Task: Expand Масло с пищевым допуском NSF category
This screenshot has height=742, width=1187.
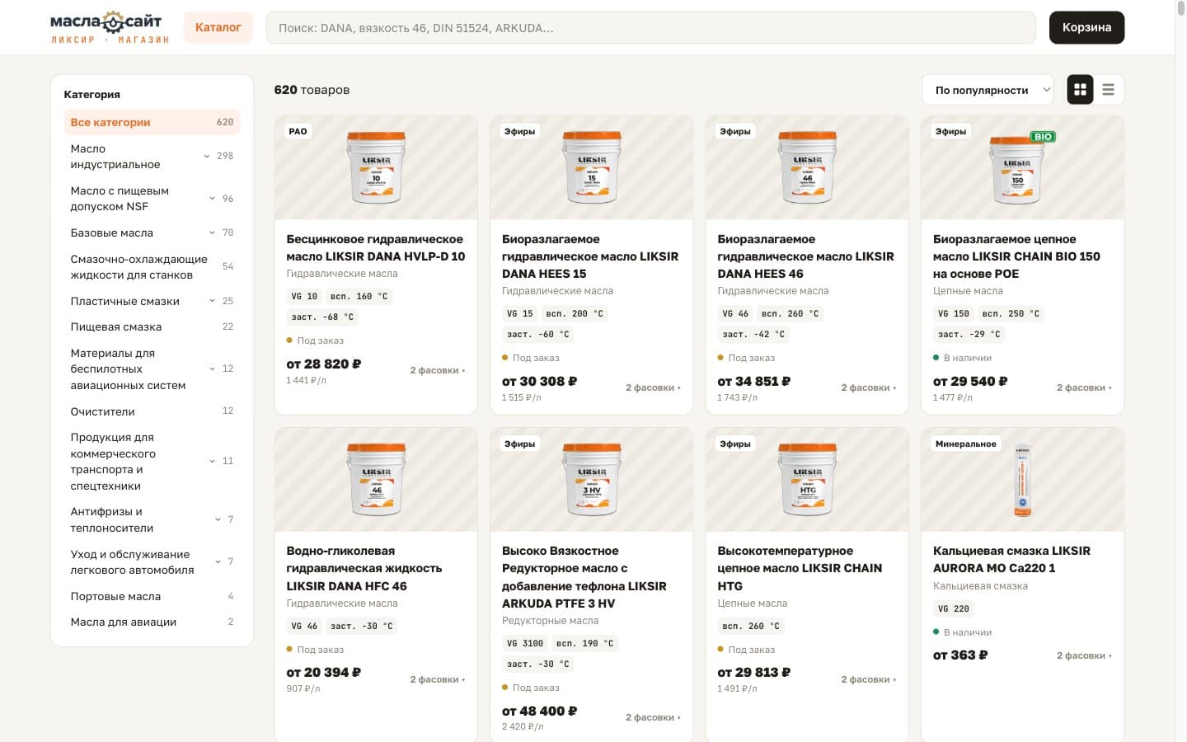Action: [212, 199]
